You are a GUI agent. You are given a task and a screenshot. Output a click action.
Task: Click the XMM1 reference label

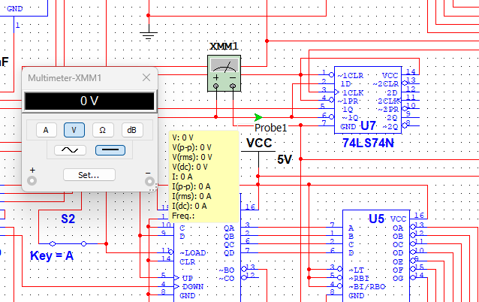(224, 47)
